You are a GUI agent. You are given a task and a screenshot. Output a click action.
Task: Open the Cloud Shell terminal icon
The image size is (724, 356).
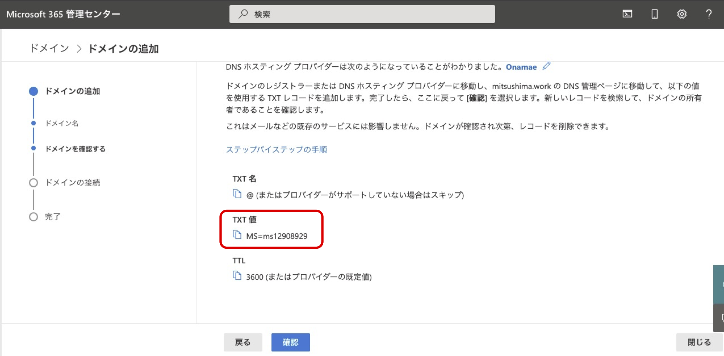[627, 14]
